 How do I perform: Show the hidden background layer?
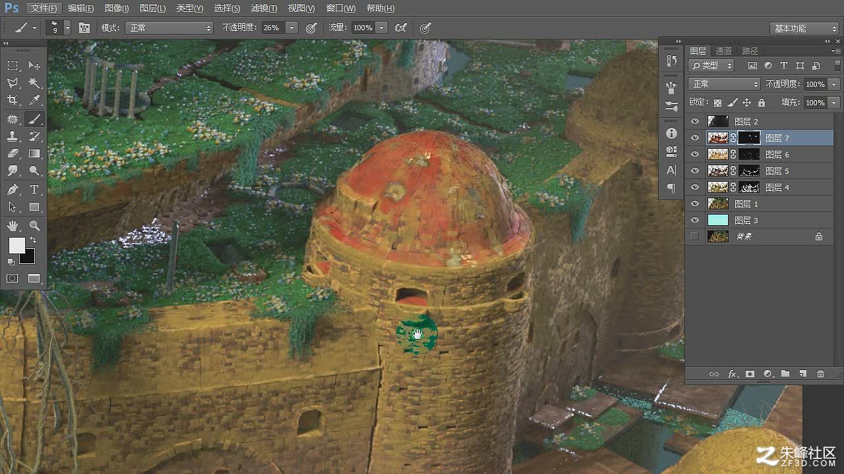coord(694,236)
